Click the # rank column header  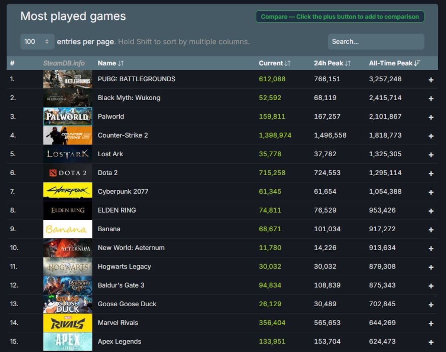pos(12,63)
